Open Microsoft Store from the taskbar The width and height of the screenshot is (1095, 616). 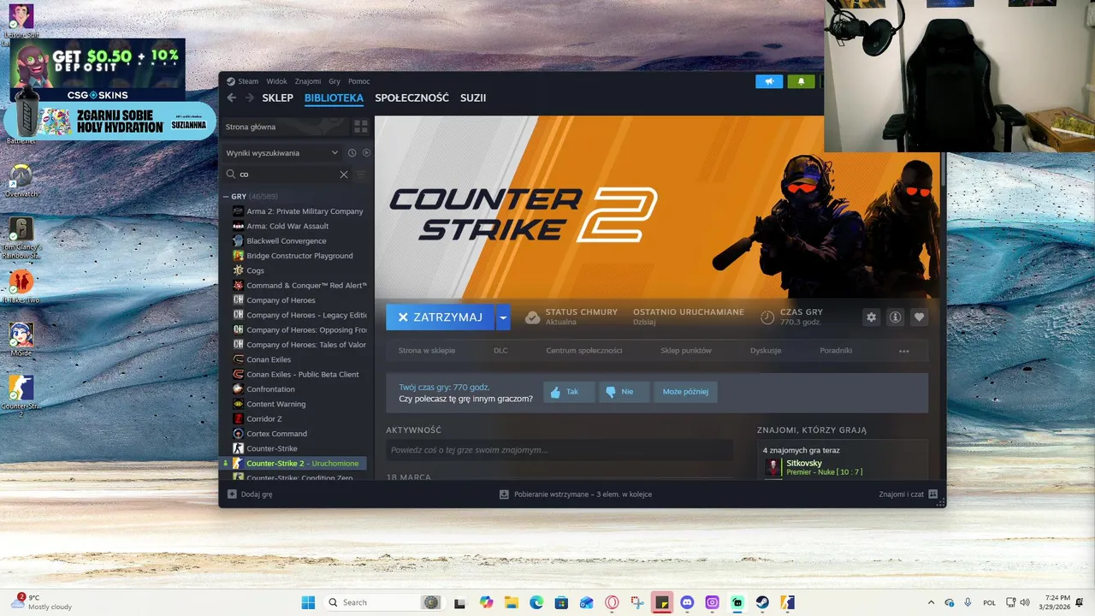coord(561,602)
